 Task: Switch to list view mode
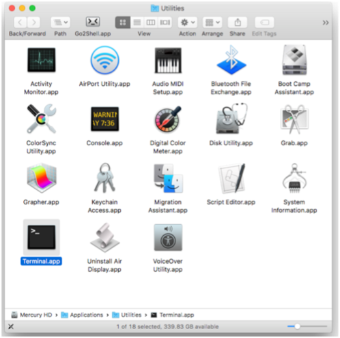coord(137,22)
